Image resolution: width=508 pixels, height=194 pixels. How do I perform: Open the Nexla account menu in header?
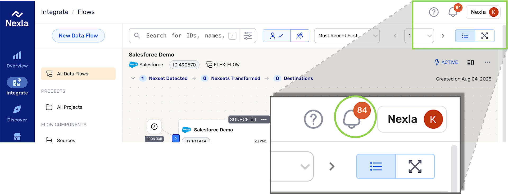(483, 12)
